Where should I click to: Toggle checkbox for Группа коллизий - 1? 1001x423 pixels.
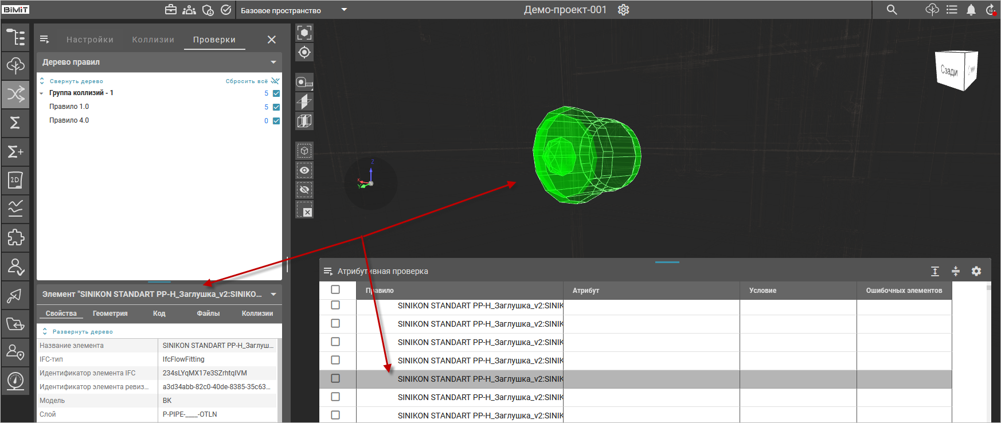point(276,93)
